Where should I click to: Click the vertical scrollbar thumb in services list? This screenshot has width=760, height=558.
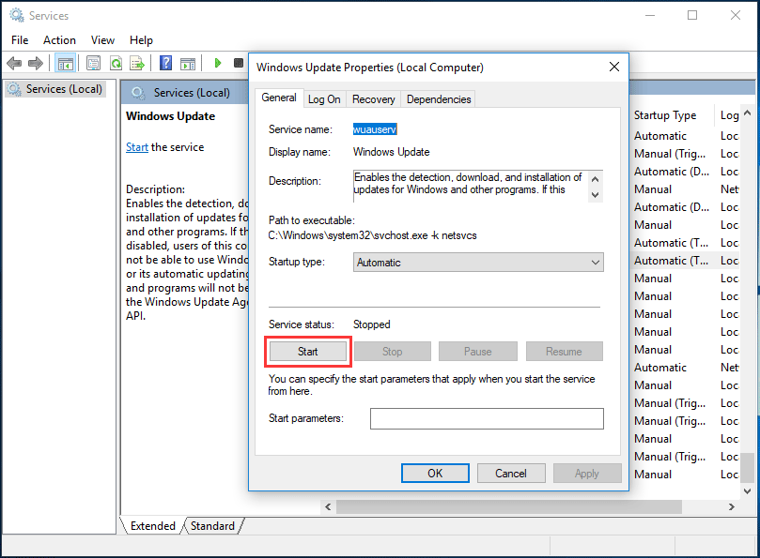[749, 467]
